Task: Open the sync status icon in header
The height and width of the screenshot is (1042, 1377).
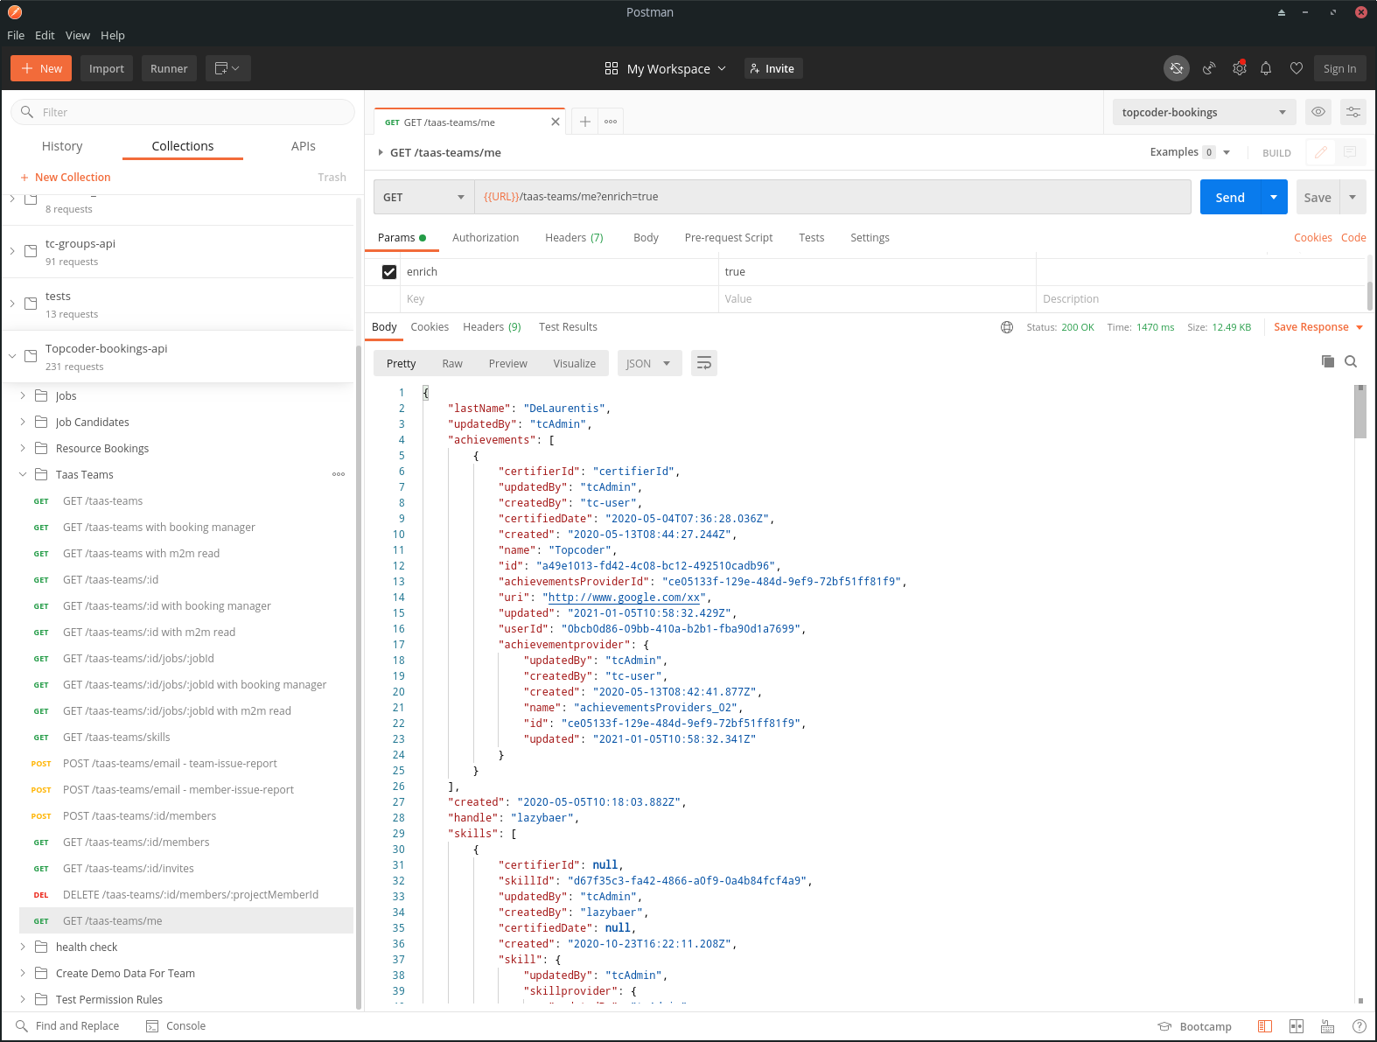Action: pos(1177,68)
